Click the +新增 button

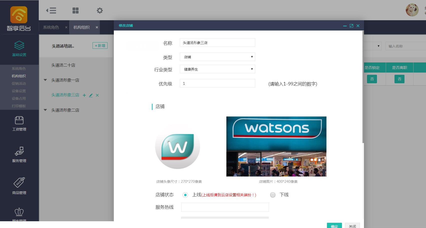tap(100, 45)
